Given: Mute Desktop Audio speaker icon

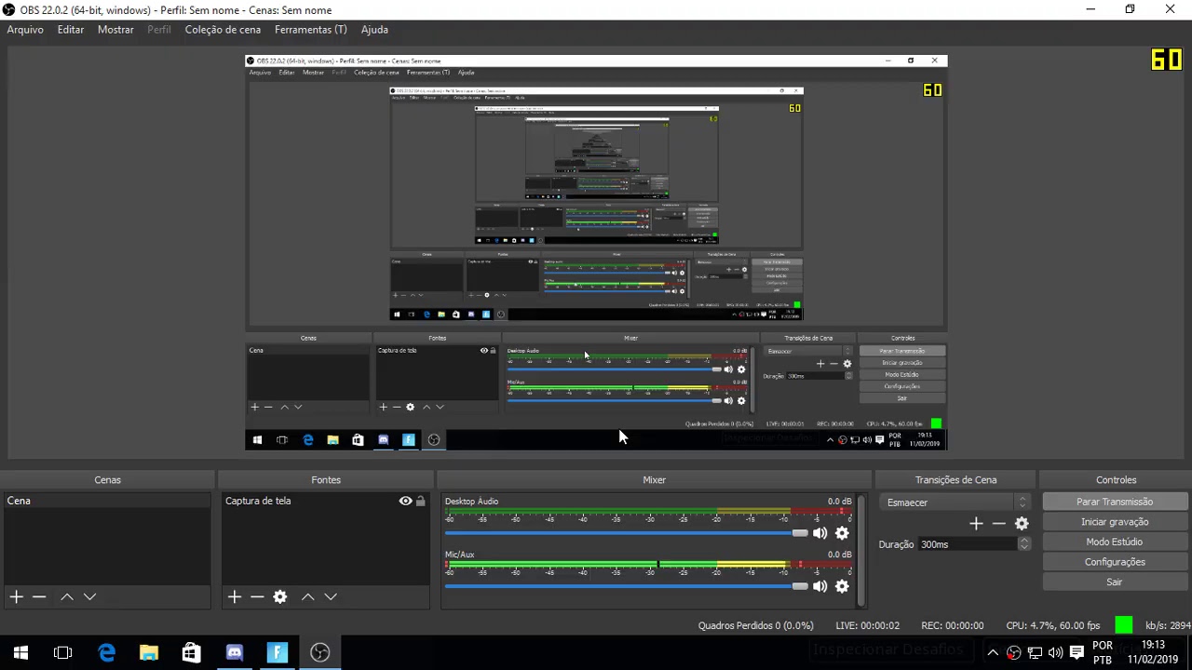Looking at the screenshot, I should [819, 533].
